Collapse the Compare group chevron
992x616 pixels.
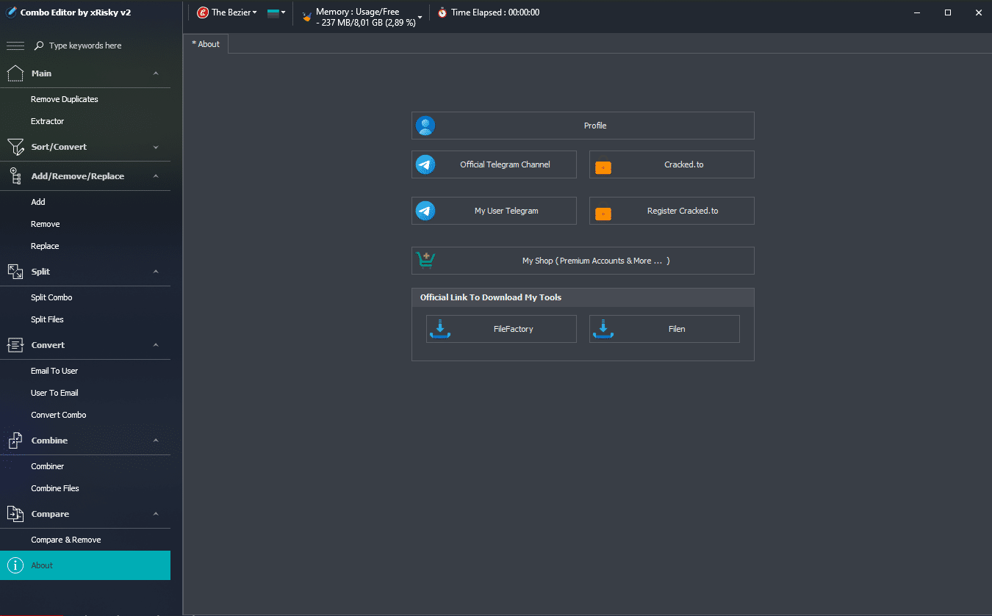pyautogui.click(x=156, y=514)
